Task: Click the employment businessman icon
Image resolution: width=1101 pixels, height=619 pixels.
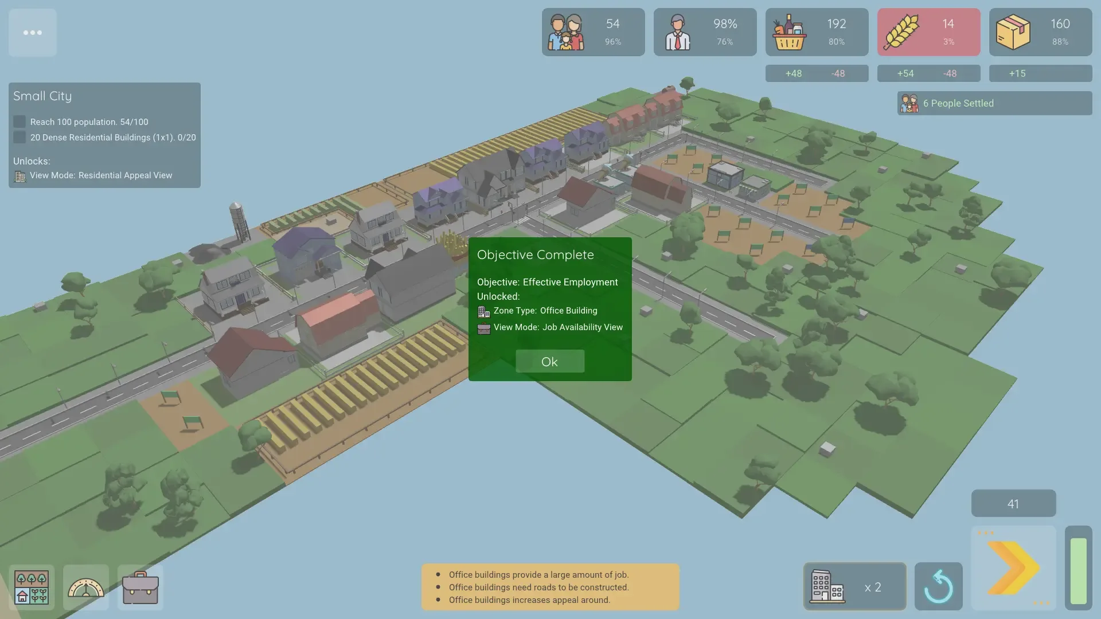Action: pyautogui.click(x=677, y=33)
